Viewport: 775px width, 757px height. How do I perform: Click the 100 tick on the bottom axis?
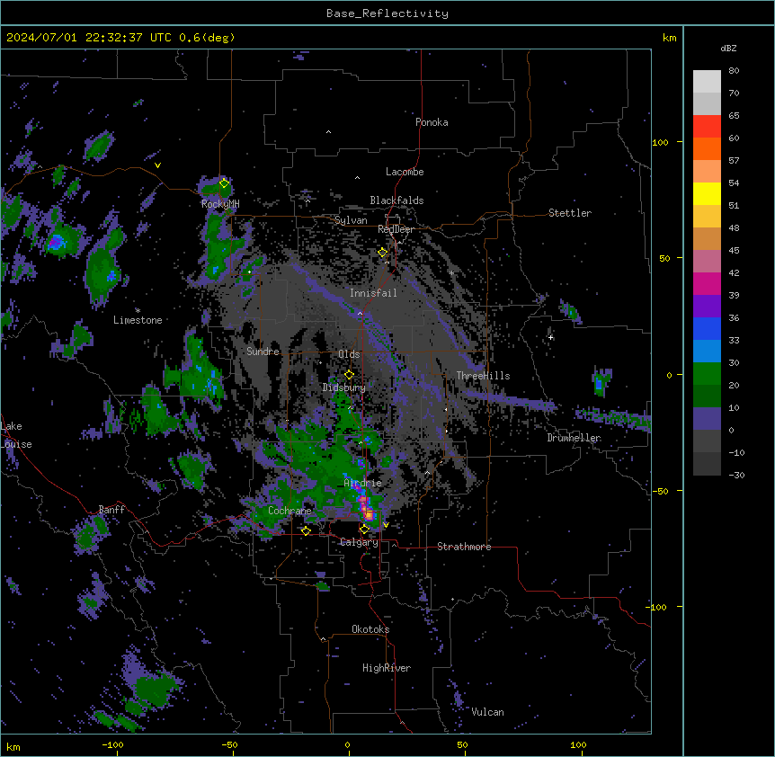click(x=578, y=744)
